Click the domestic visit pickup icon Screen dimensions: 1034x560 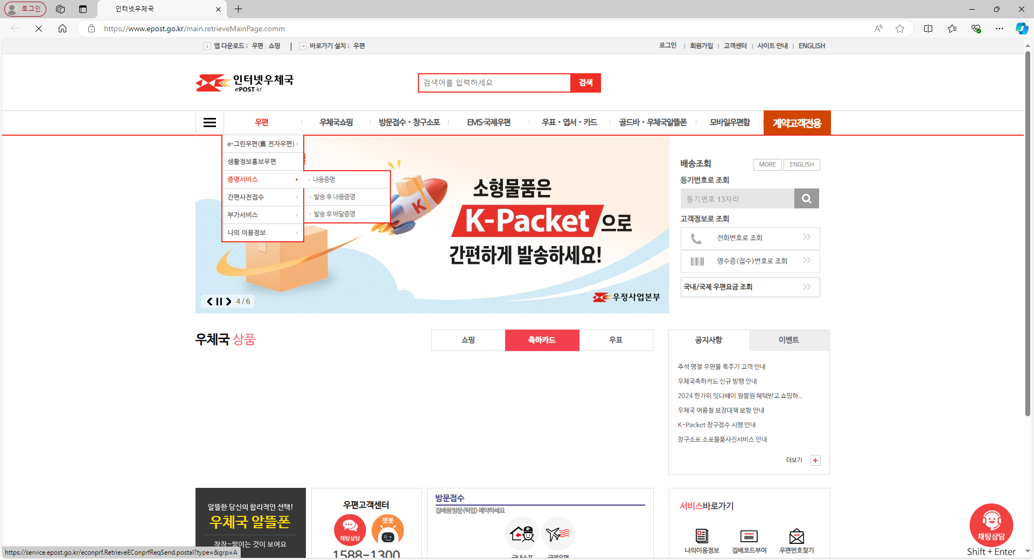(x=522, y=534)
